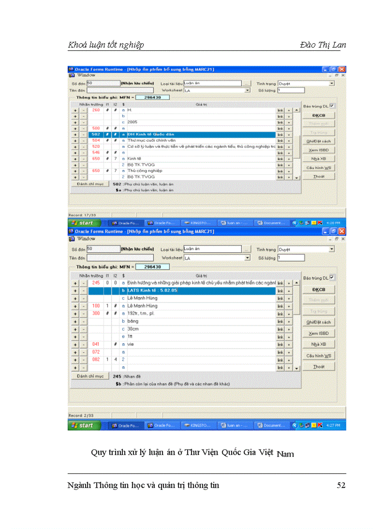Image resolution: width=384 pixels, height=529 pixels.
Task: Click minus button beside field 520 row
Action: click(83, 146)
